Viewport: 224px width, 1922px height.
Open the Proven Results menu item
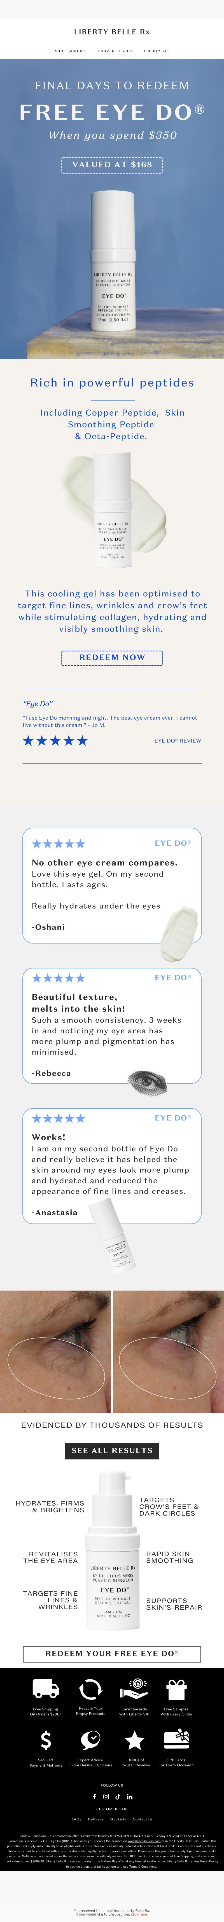point(116,51)
